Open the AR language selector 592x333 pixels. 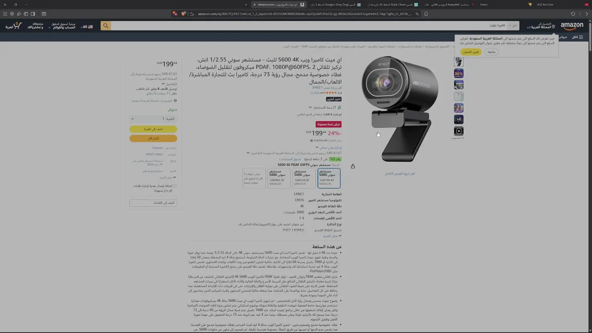coord(87,27)
